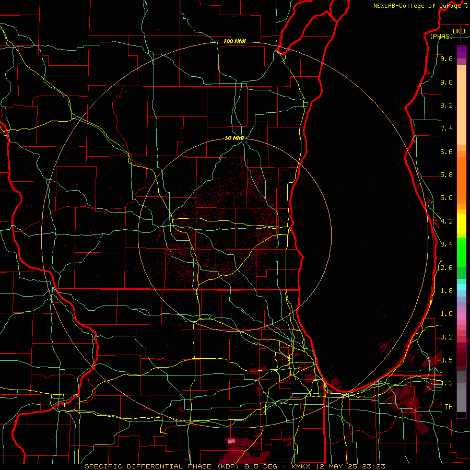The height and width of the screenshot is (470, 470).
Task: Select the 1.8 value on the color scale
Action: (x=446, y=291)
